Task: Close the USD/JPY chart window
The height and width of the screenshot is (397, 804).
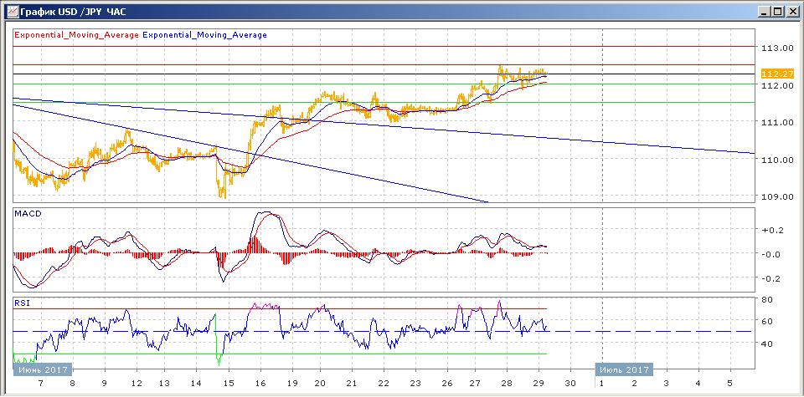Action: click(791, 11)
